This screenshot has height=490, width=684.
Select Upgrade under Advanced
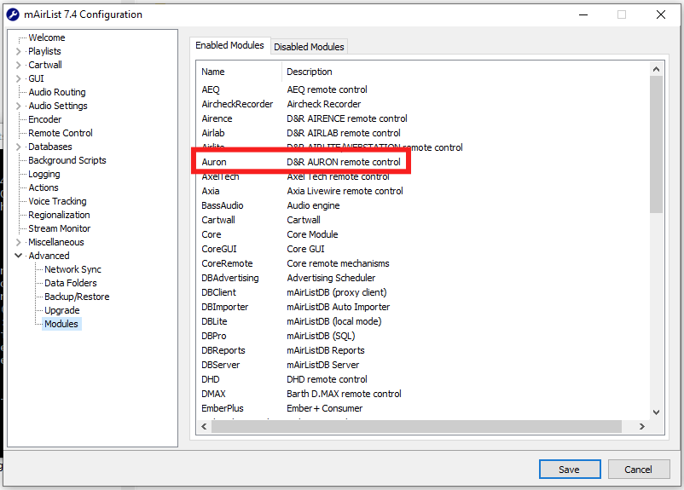click(62, 310)
